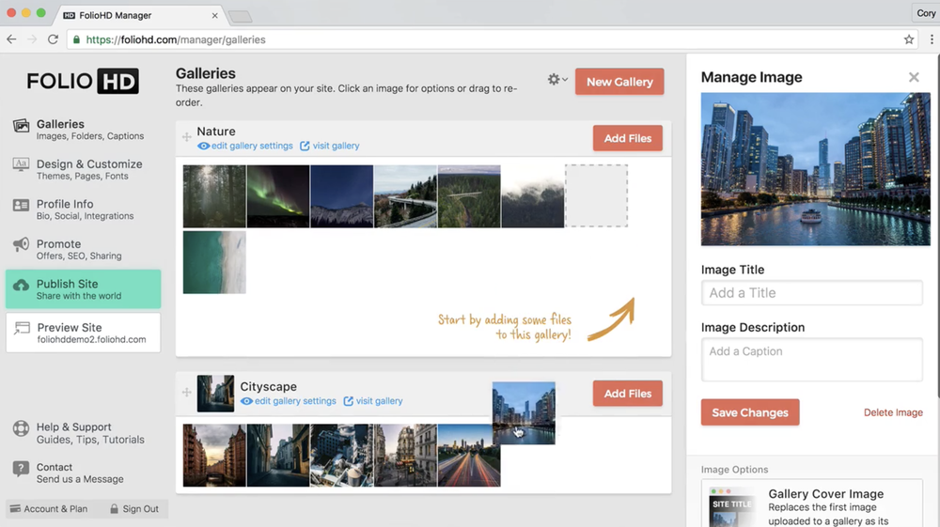Select the red brick canal thumbnail

click(214, 455)
